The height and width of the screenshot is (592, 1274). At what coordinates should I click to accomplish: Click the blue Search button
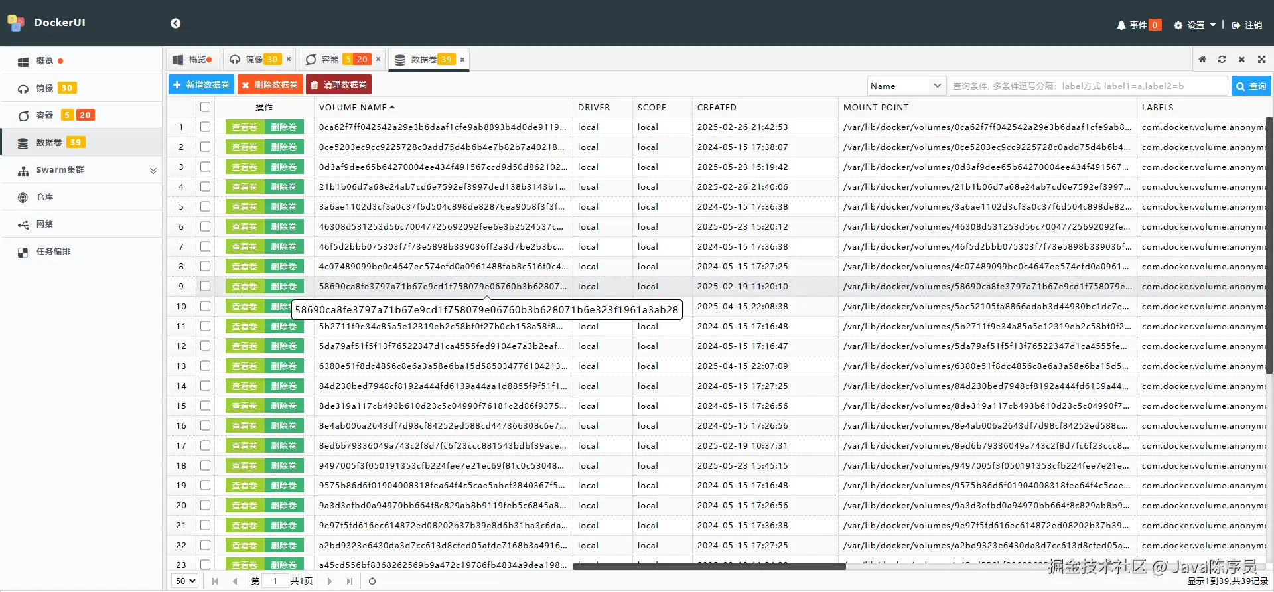1251,86
